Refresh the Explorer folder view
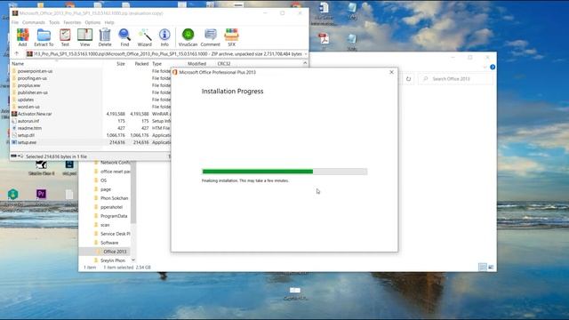 tap(409, 79)
